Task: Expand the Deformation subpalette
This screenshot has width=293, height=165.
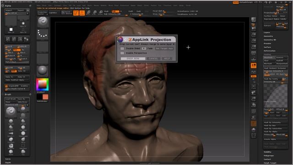Action: (x=270, y=51)
